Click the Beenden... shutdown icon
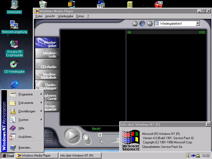 coord(13,148)
